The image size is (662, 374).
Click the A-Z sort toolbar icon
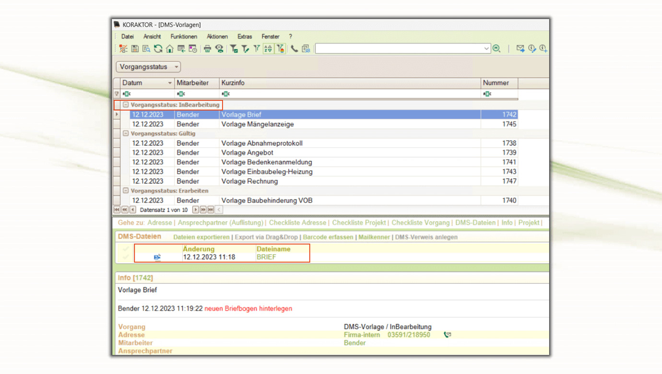268,48
